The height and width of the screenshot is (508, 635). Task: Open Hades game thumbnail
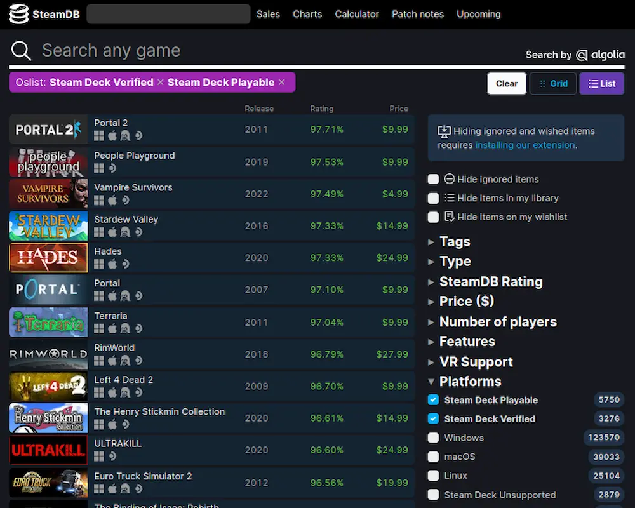point(48,258)
